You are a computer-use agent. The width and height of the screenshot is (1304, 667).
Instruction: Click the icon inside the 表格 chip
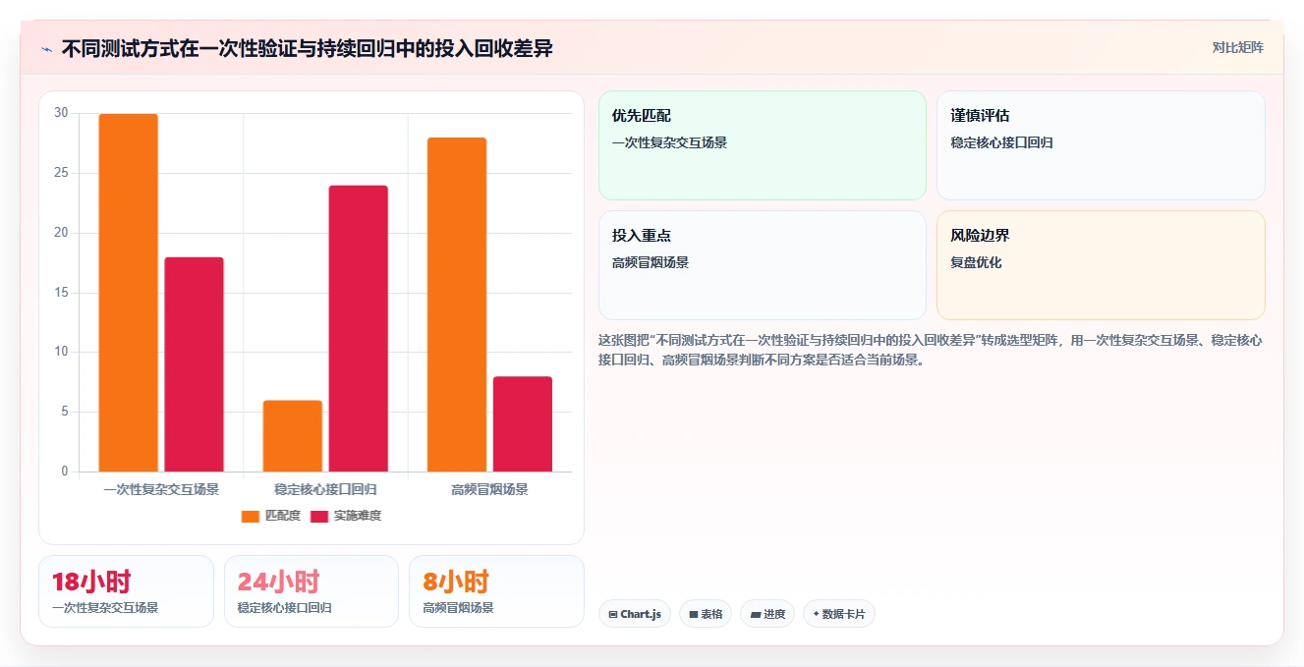pyautogui.click(x=694, y=614)
